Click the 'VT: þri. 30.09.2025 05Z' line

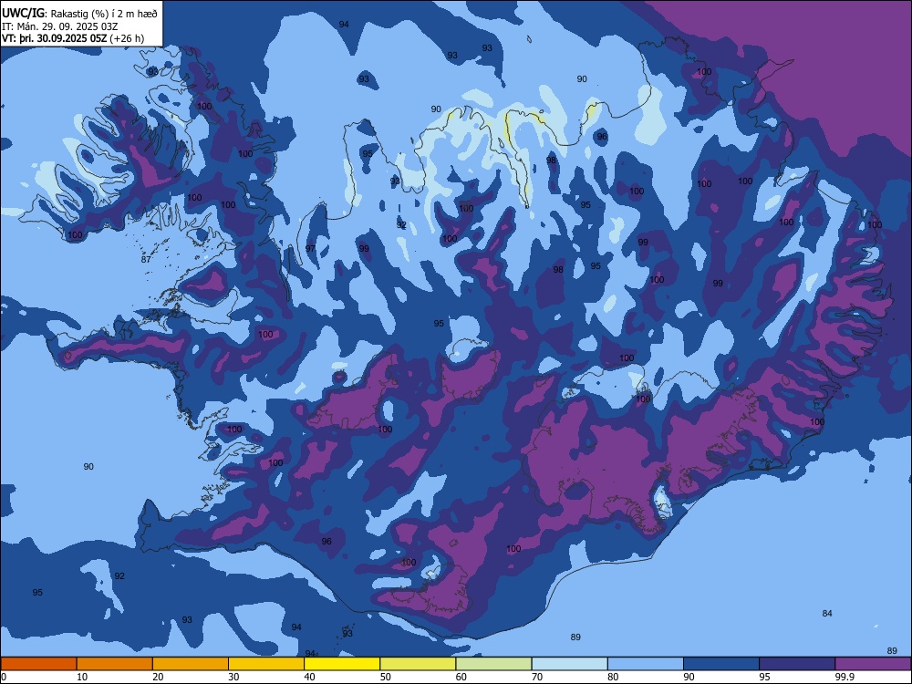tap(54, 38)
